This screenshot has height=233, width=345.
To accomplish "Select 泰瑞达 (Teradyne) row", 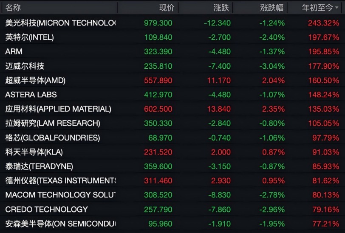I will [172, 166].
